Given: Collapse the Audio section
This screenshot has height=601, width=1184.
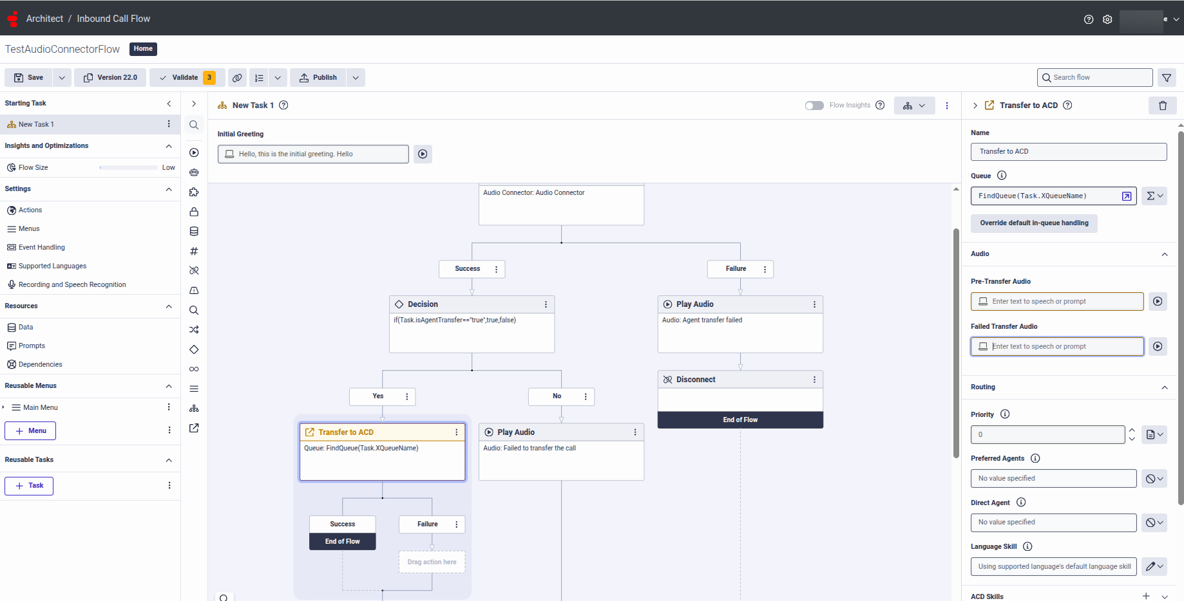Looking at the screenshot, I should tap(1164, 254).
